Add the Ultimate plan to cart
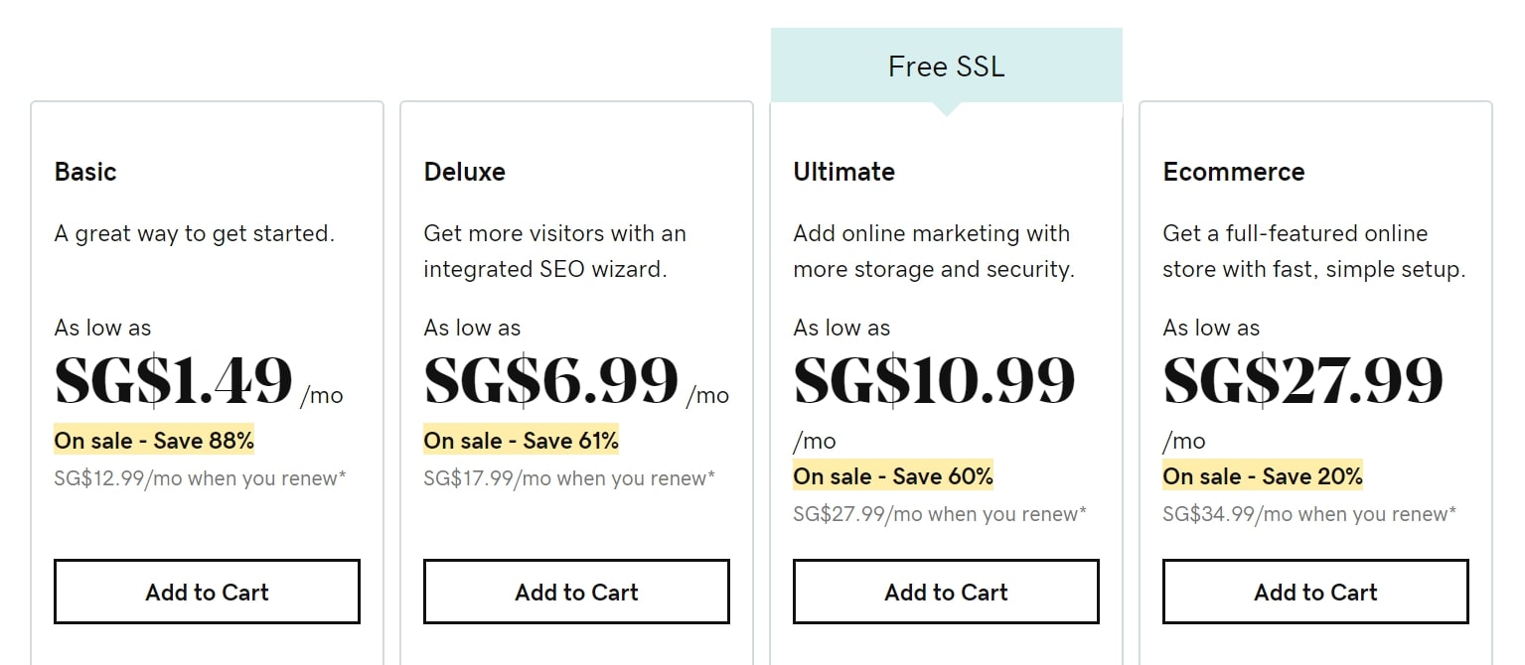This screenshot has width=1525, height=665. (946, 592)
